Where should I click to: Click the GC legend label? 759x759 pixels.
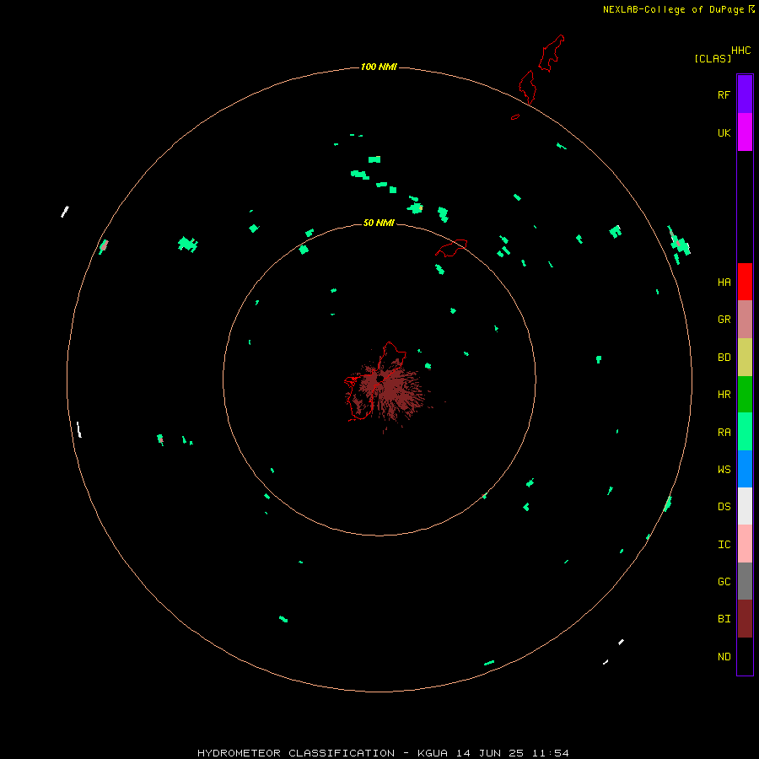[724, 581]
